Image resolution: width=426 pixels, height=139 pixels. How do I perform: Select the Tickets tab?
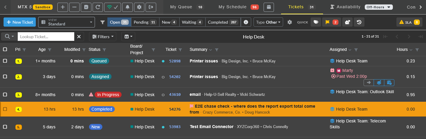302,7
